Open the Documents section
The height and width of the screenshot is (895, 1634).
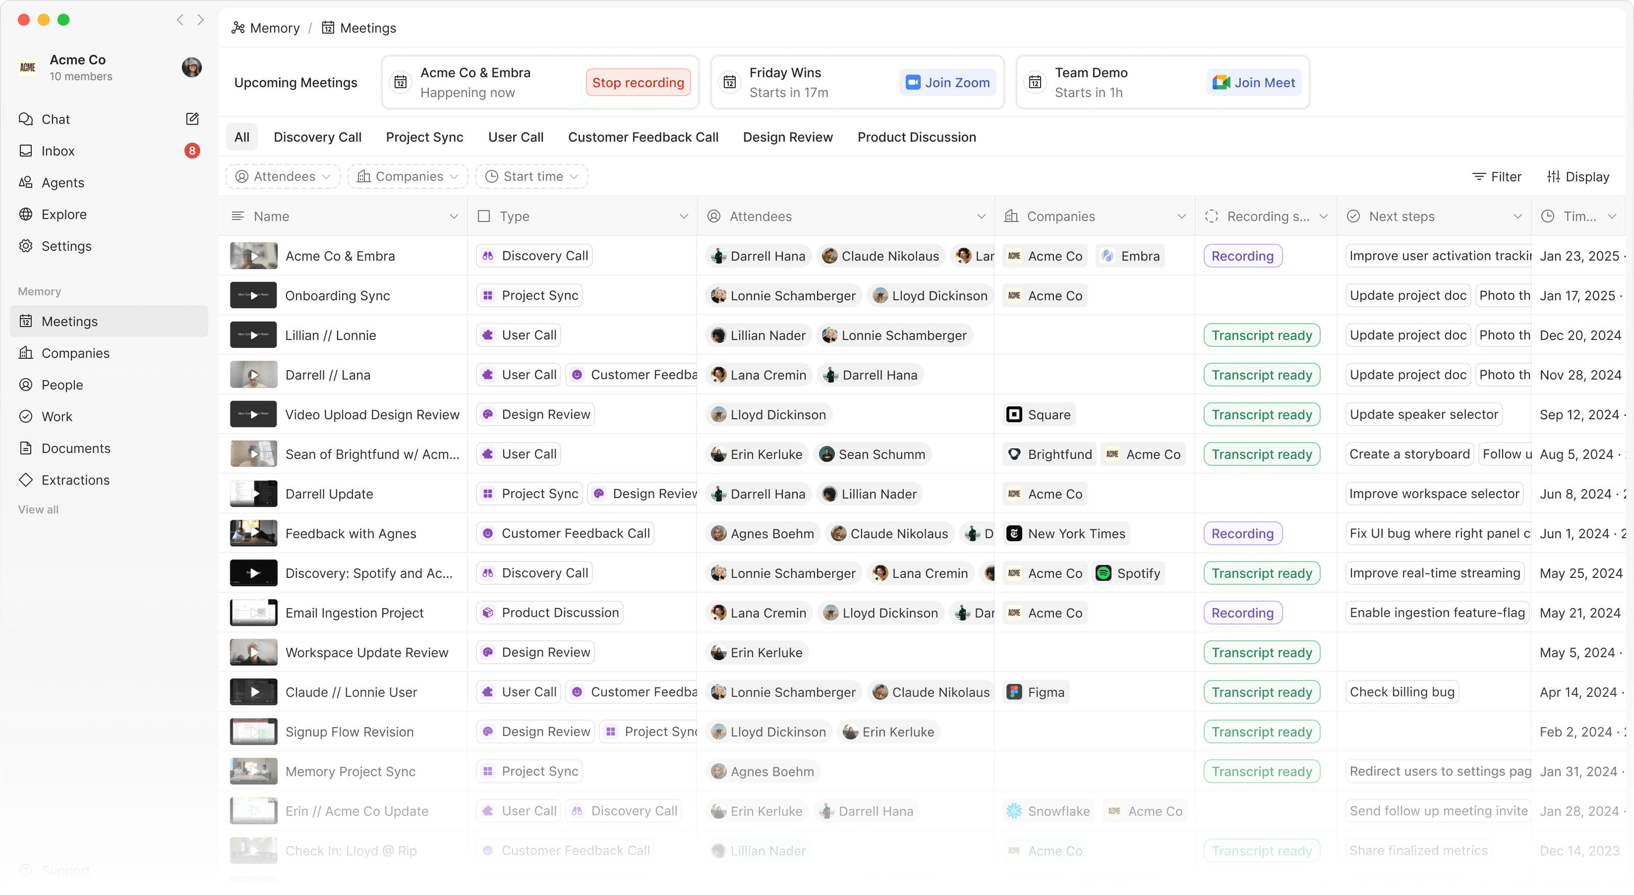(x=76, y=448)
